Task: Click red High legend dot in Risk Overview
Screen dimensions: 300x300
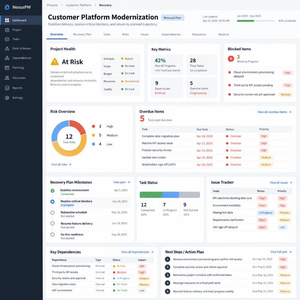Action: (x=93, y=126)
